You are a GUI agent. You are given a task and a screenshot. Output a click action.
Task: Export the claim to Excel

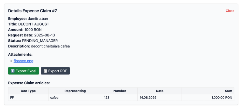pyautogui.click(x=24, y=71)
